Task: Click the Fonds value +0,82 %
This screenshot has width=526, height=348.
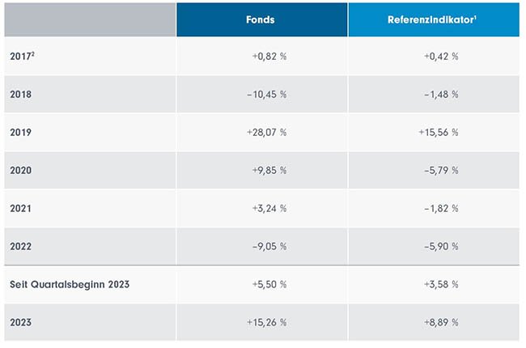Action: coord(269,57)
